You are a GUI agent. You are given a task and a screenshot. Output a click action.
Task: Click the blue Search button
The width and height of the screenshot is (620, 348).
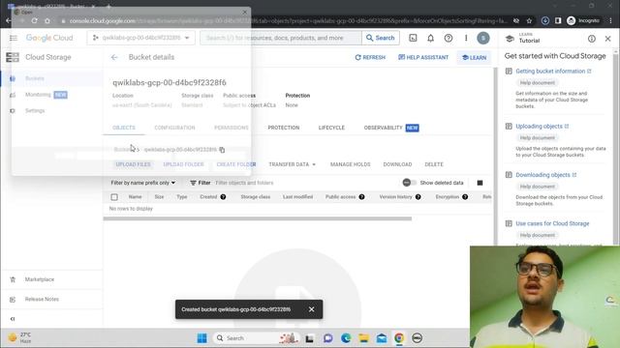coord(381,38)
